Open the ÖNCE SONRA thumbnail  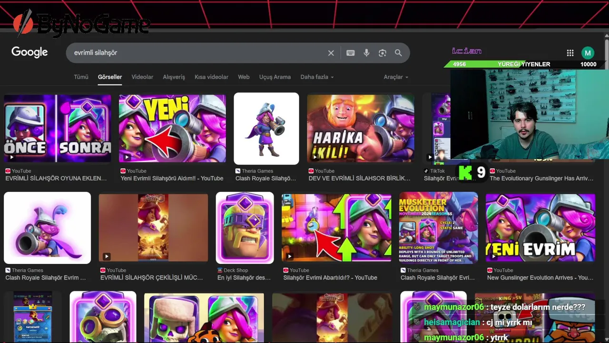[58, 129]
